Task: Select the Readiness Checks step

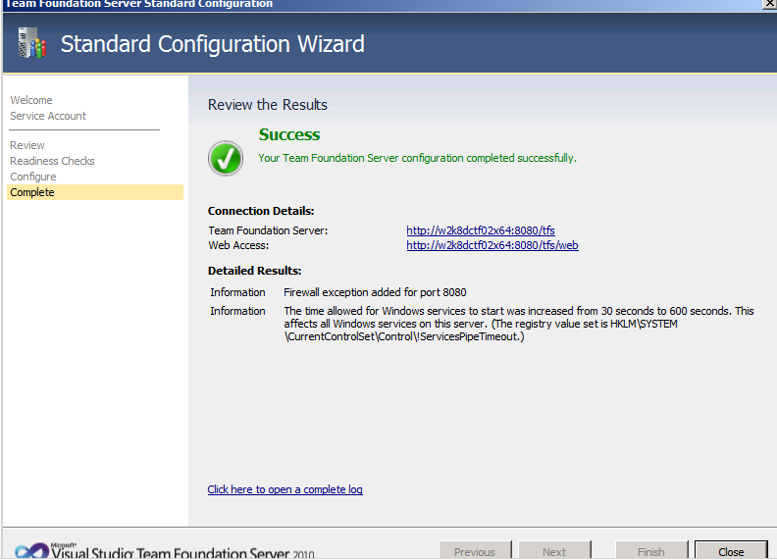Action: [x=52, y=161]
